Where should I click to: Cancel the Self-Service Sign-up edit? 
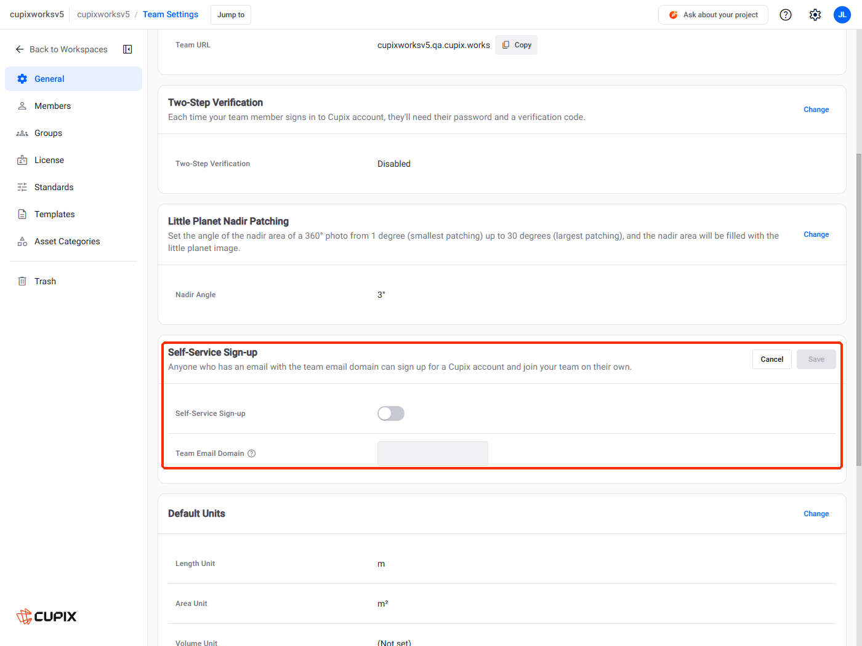coord(772,359)
